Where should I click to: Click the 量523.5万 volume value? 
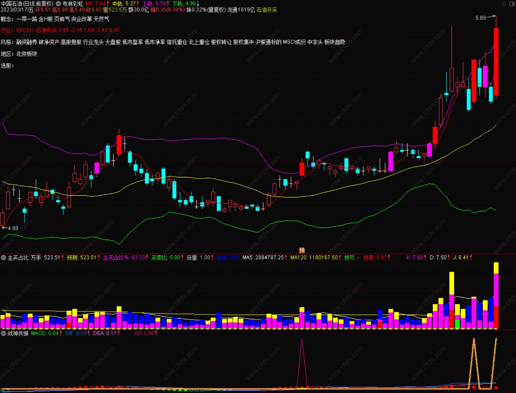(x=115, y=10)
